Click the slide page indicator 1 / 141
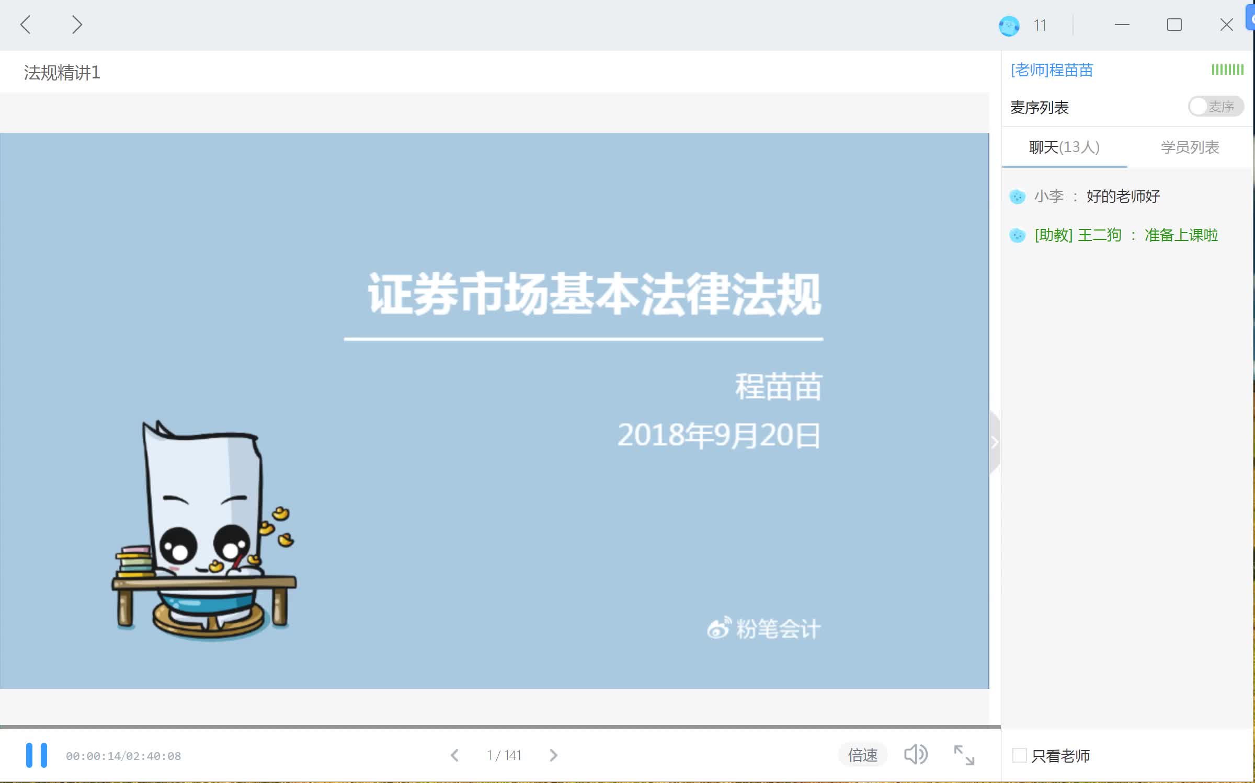1255x783 pixels. pos(504,755)
